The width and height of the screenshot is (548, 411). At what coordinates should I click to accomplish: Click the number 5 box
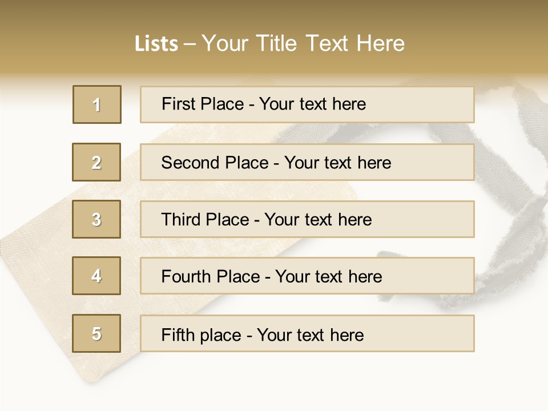96,333
